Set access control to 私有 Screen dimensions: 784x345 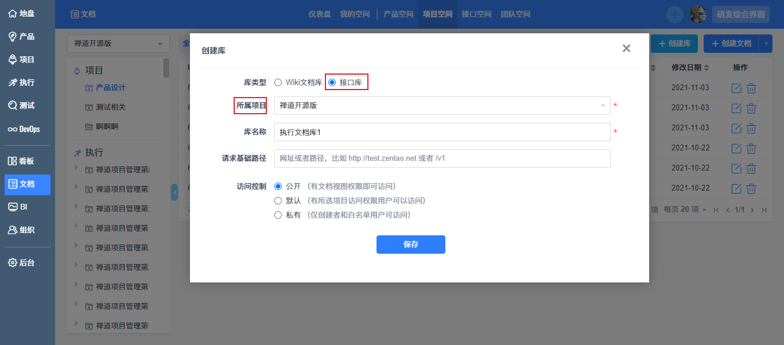[x=278, y=215]
